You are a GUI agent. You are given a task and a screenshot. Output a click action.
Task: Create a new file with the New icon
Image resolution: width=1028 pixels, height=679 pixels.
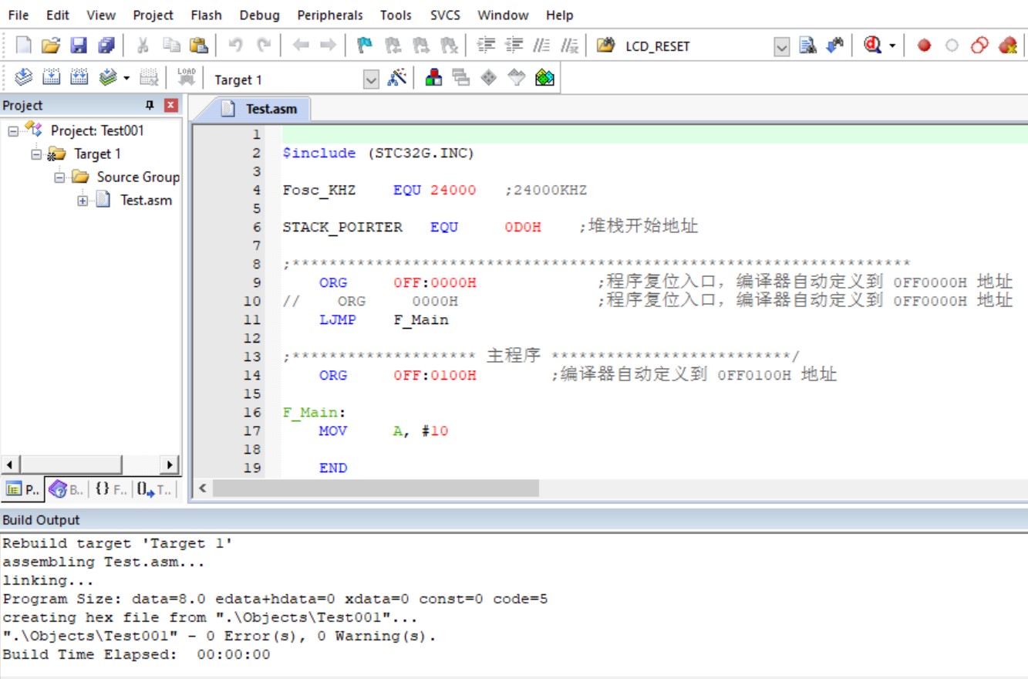click(x=23, y=46)
